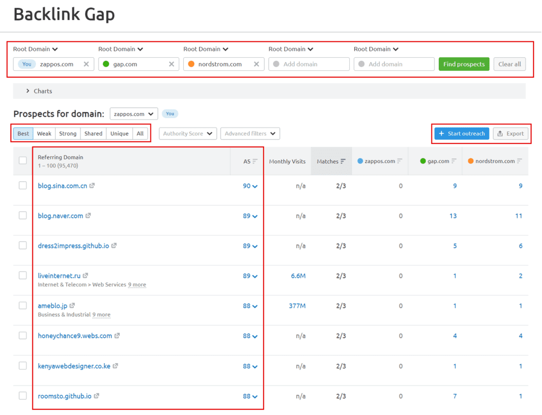This screenshot has width=542, height=415.
Task: Open Root Domain dropdown above nordstrom.com
Action: pos(206,49)
